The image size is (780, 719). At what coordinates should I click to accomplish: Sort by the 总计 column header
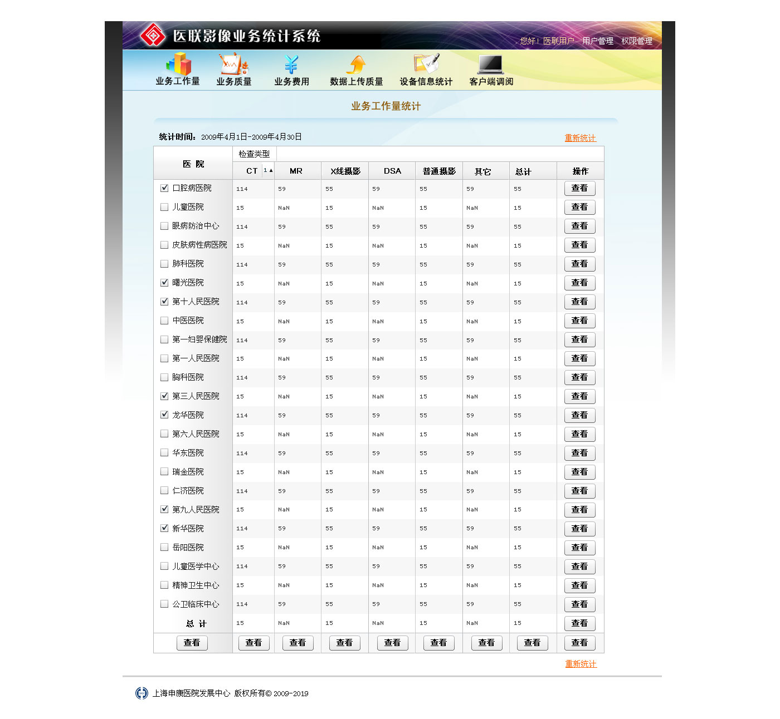[523, 172]
